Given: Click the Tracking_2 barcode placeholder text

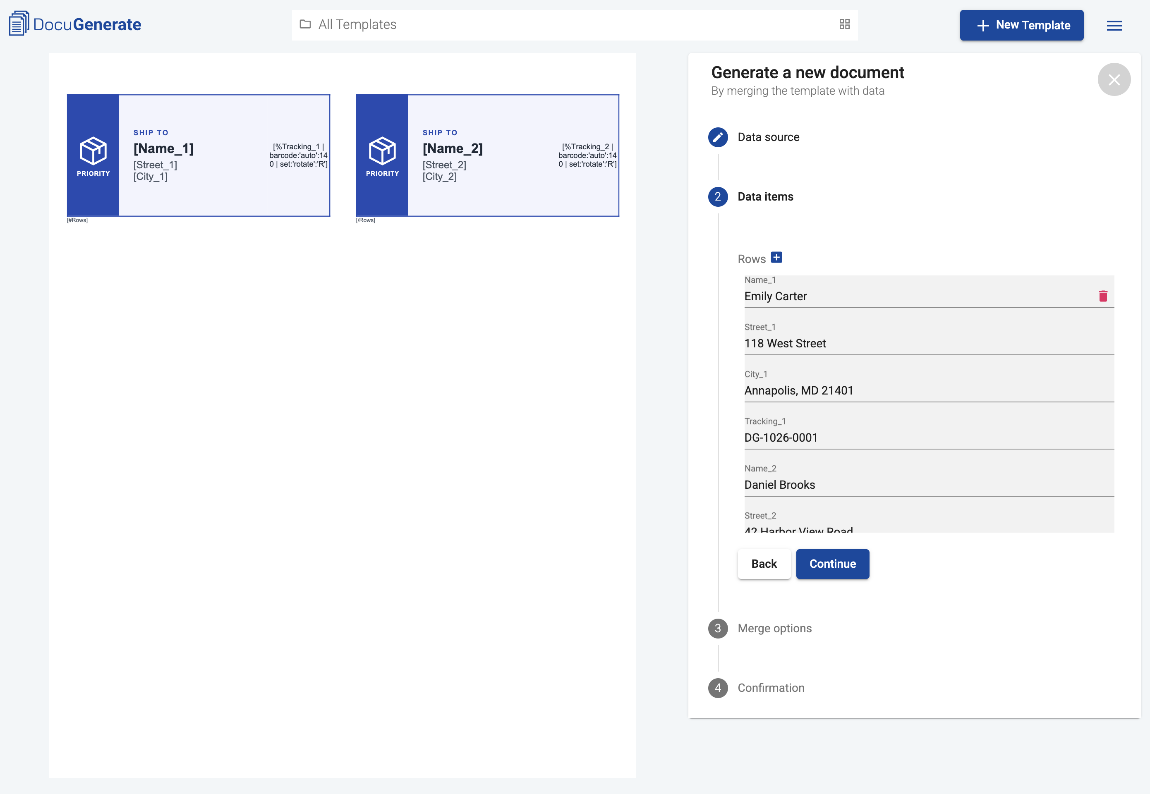Looking at the screenshot, I should [587, 155].
